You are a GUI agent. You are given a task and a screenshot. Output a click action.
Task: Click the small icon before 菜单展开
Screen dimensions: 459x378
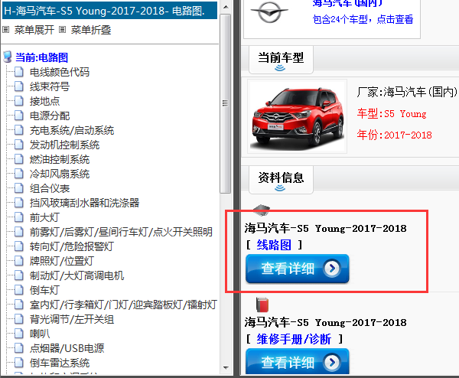(x=6, y=30)
